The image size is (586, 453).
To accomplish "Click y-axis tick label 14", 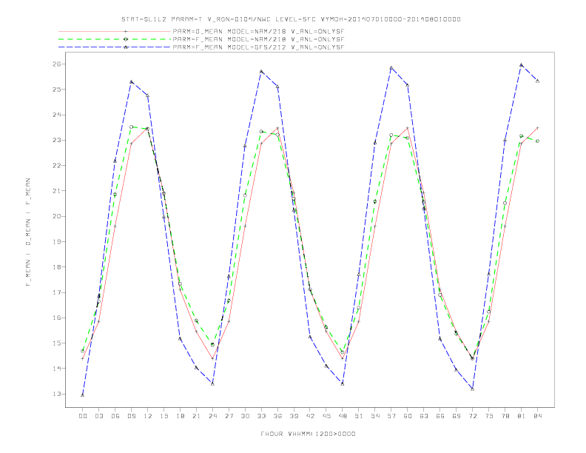I will tap(56, 369).
